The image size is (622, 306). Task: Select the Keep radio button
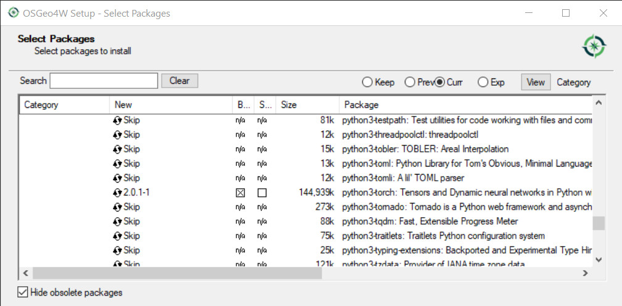(367, 83)
